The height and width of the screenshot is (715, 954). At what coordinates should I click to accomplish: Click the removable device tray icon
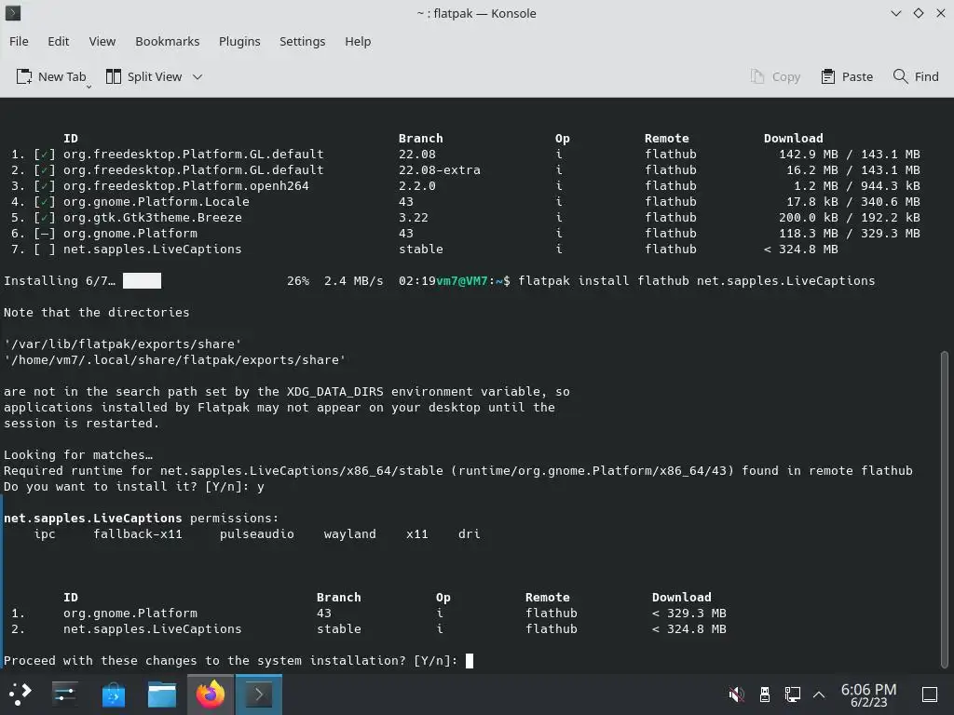pos(765,694)
